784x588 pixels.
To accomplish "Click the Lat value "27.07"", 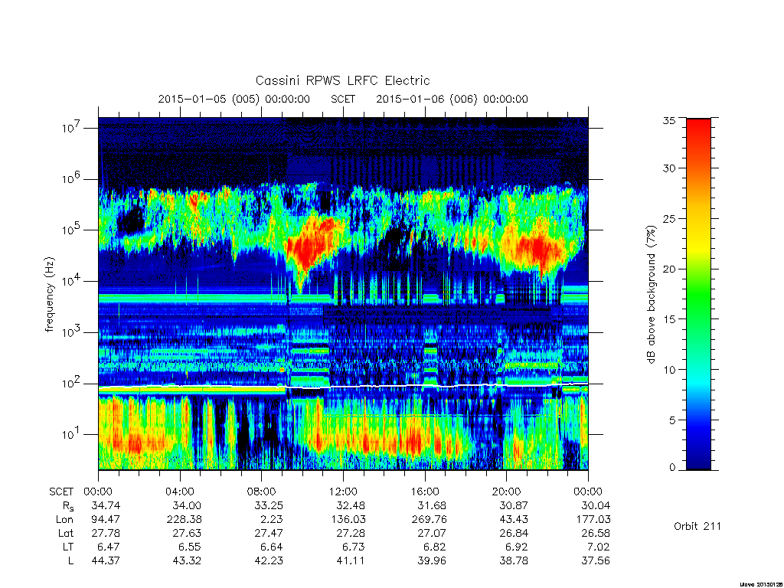I will [432, 533].
